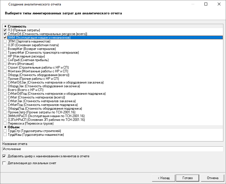Image resolution: width=226 pixels, height=184 pixels.
Task: Click the Стоимость group header
Action: tap(17, 26)
